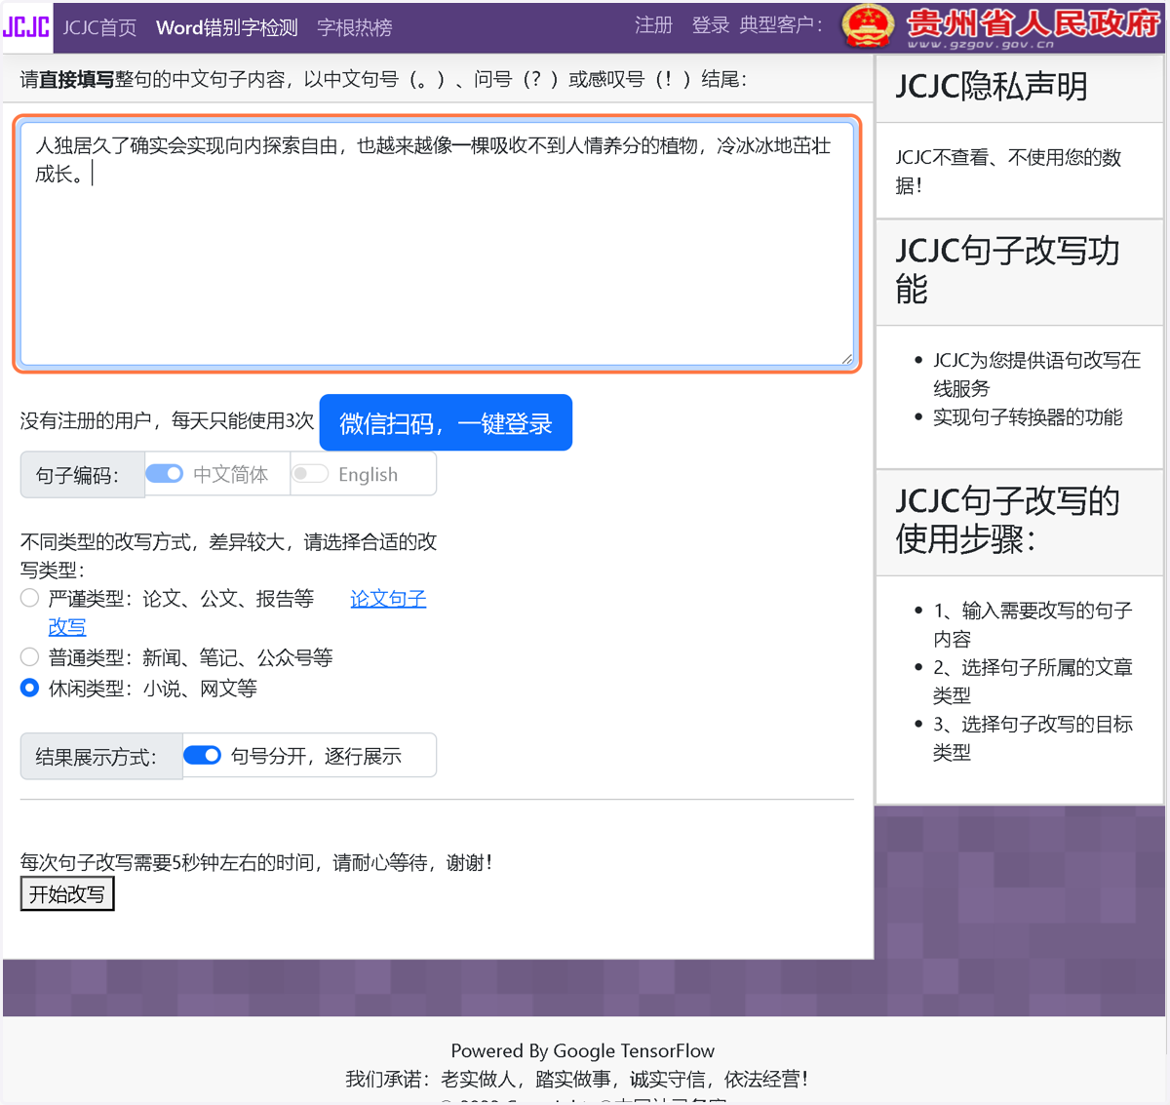
Task: Open Word错别字检测 menu item
Action: (x=226, y=27)
